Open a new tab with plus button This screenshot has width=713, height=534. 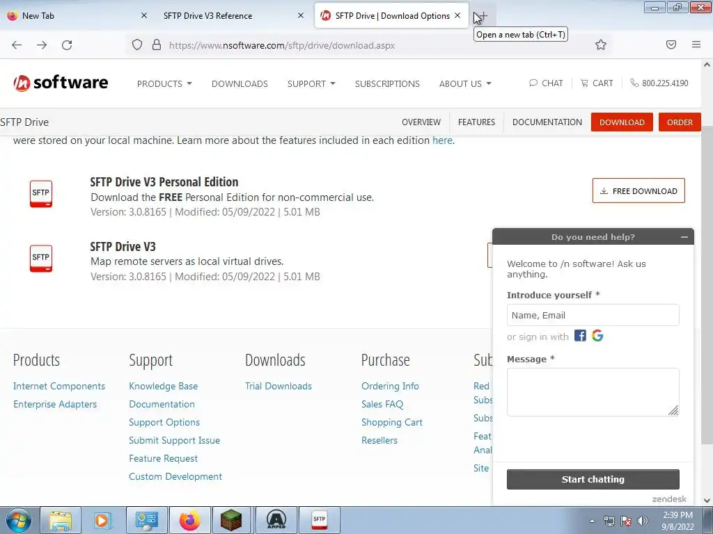pyautogui.click(x=483, y=16)
